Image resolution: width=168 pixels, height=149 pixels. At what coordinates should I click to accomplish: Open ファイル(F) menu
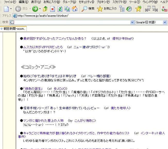click(x=10, y=2)
